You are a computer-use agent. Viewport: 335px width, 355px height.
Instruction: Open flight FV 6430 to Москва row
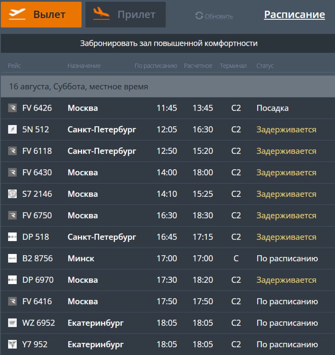pyautogui.click(x=168, y=172)
